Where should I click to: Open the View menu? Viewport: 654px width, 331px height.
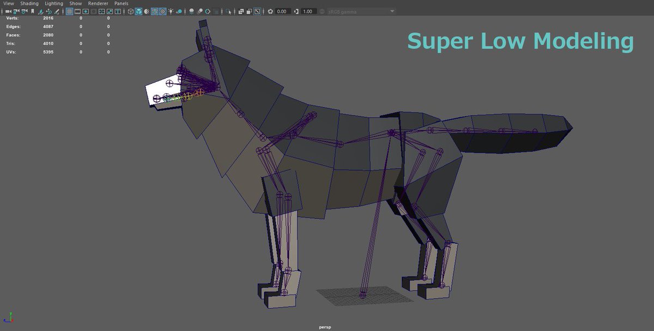[8, 3]
